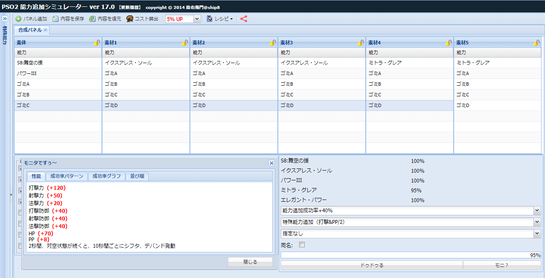Click the 素材2 column header
Image resolution: width=545 pixels, height=278 pixels.
point(234,43)
